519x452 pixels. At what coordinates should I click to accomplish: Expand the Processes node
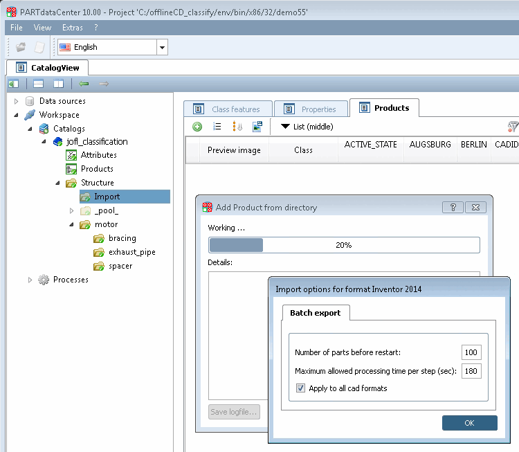point(30,280)
